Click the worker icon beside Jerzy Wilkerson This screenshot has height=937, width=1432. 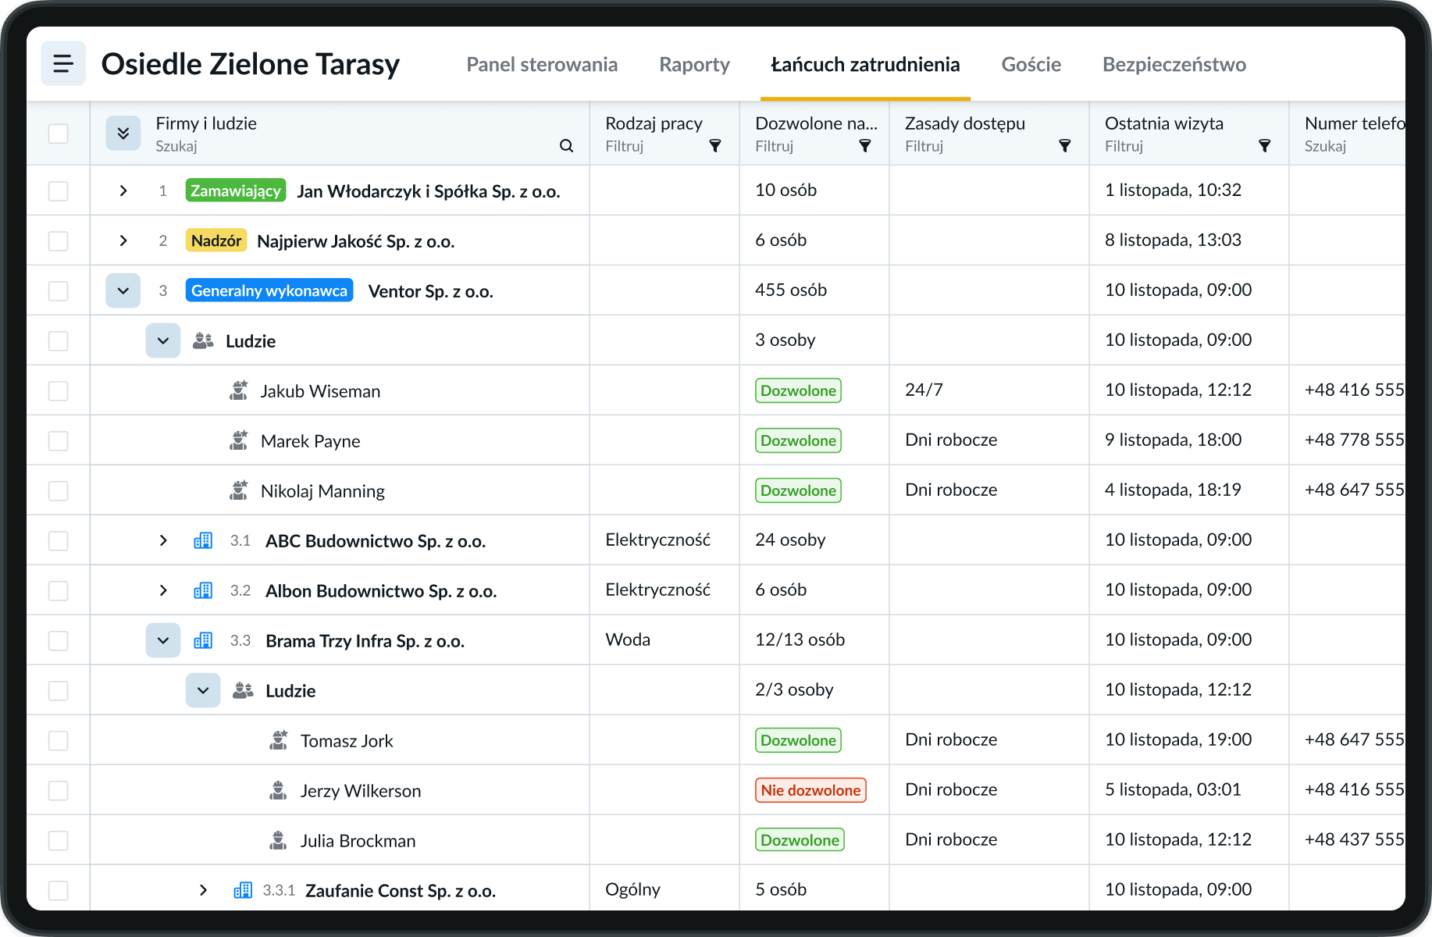click(x=278, y=790)
